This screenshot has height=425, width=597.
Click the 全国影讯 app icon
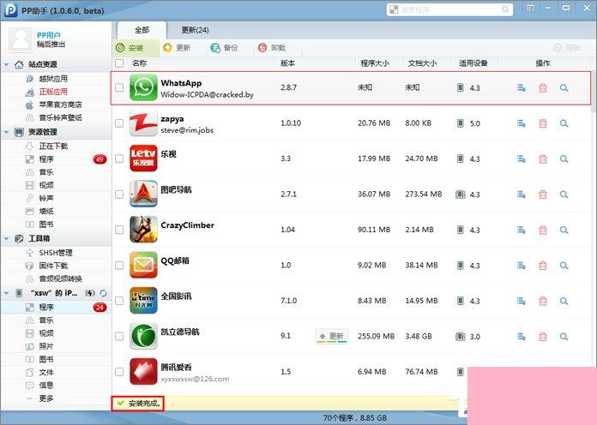(x=143, y=301)
